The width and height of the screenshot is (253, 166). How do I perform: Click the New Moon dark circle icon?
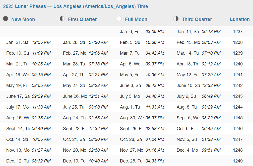tap(6, 19)
